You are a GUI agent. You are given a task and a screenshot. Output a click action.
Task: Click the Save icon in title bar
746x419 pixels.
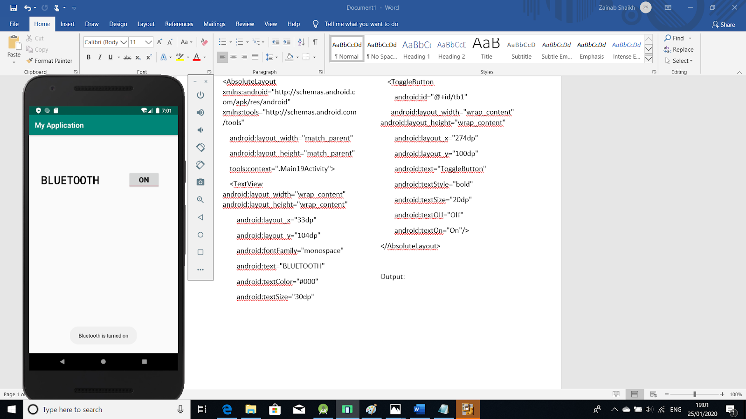pyautogui.click(x=14, y=8)
